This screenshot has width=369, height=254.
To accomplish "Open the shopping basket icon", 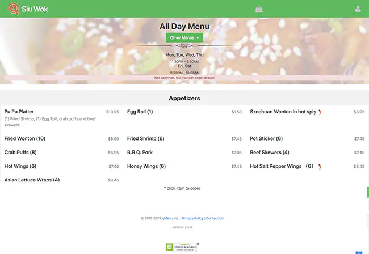I will 259,9.
